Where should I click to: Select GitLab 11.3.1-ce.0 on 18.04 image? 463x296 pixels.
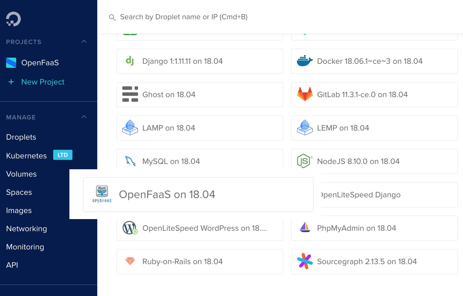click(x=375, y=95)
